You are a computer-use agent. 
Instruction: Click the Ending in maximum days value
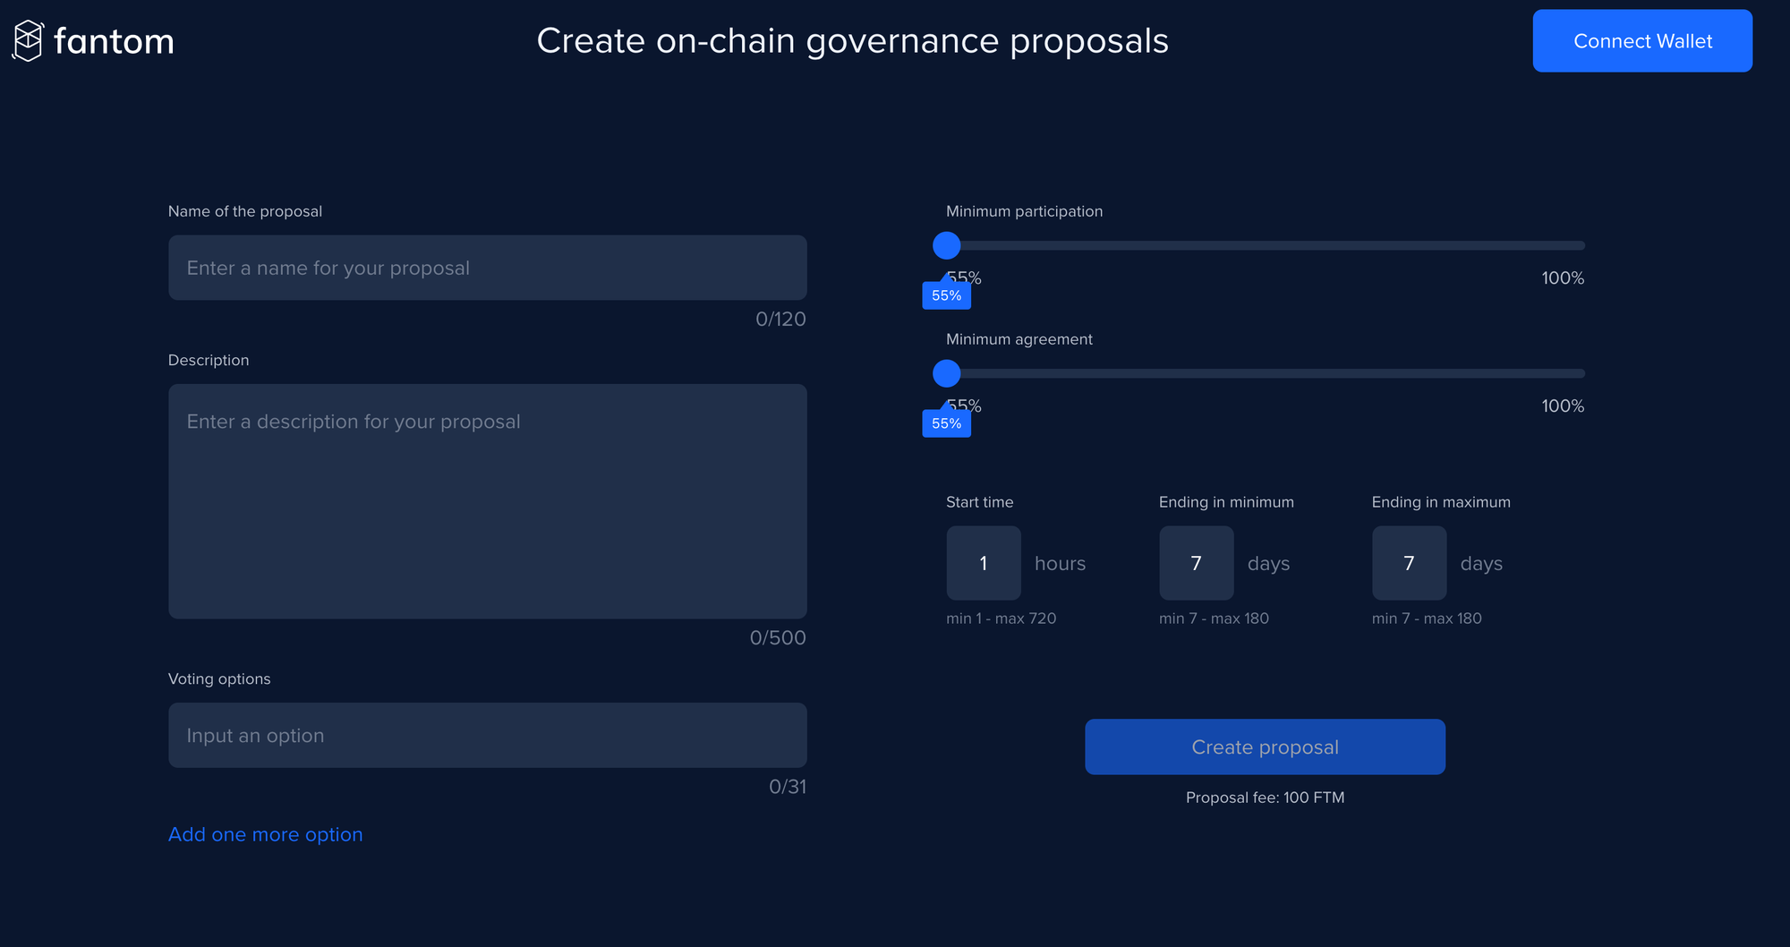tap(1409, 563)
